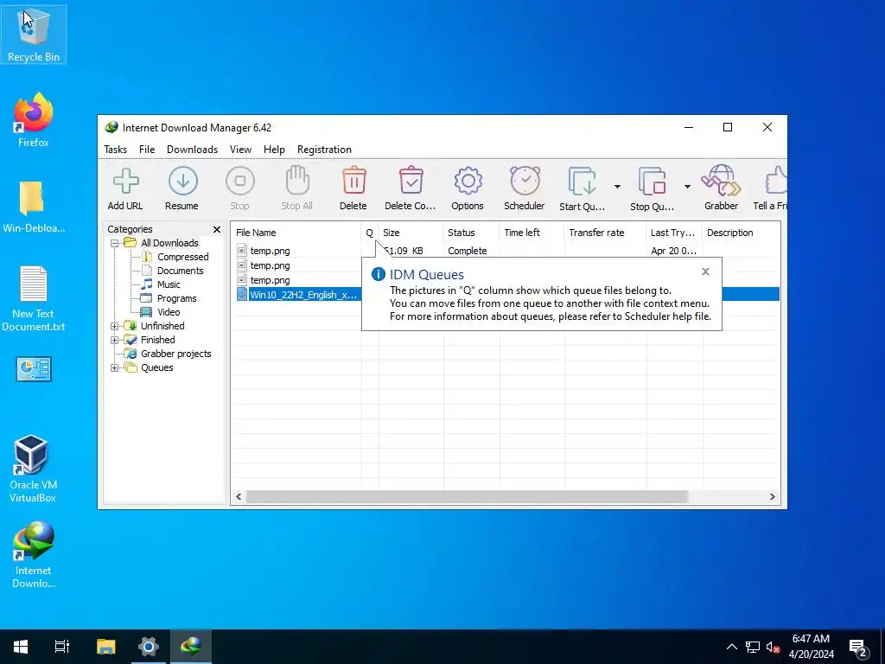Select All Downloads in the tree
This screenshot has width=885, height=664.
pyautogui.click(x=169, y=243)
